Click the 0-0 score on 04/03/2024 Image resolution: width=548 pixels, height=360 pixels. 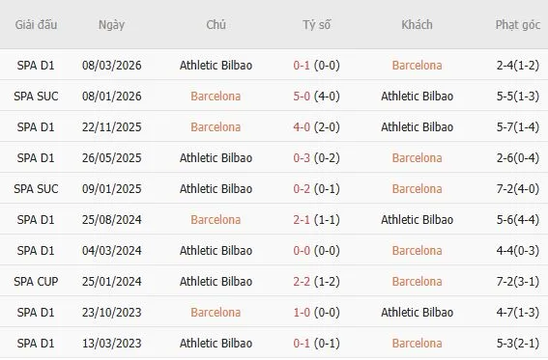coord(302,251)
